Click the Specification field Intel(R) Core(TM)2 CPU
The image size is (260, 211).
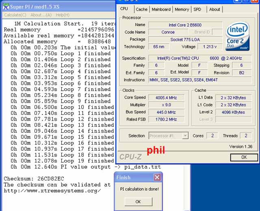pos(199,58)
